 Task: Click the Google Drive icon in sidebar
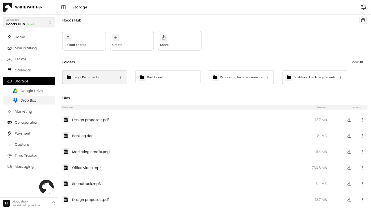[15, 91]
